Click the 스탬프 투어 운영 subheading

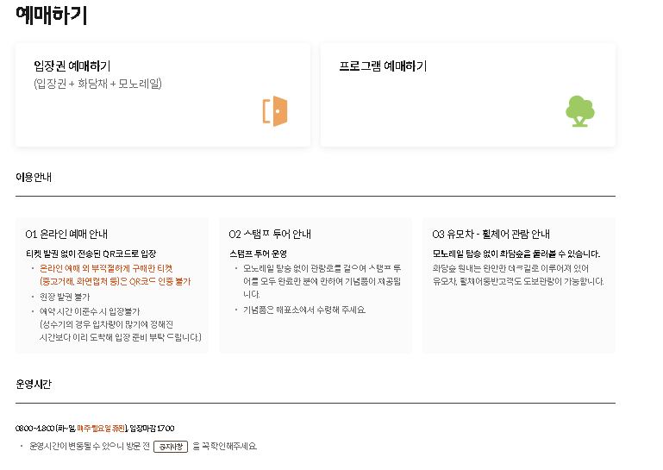[259, 254]
